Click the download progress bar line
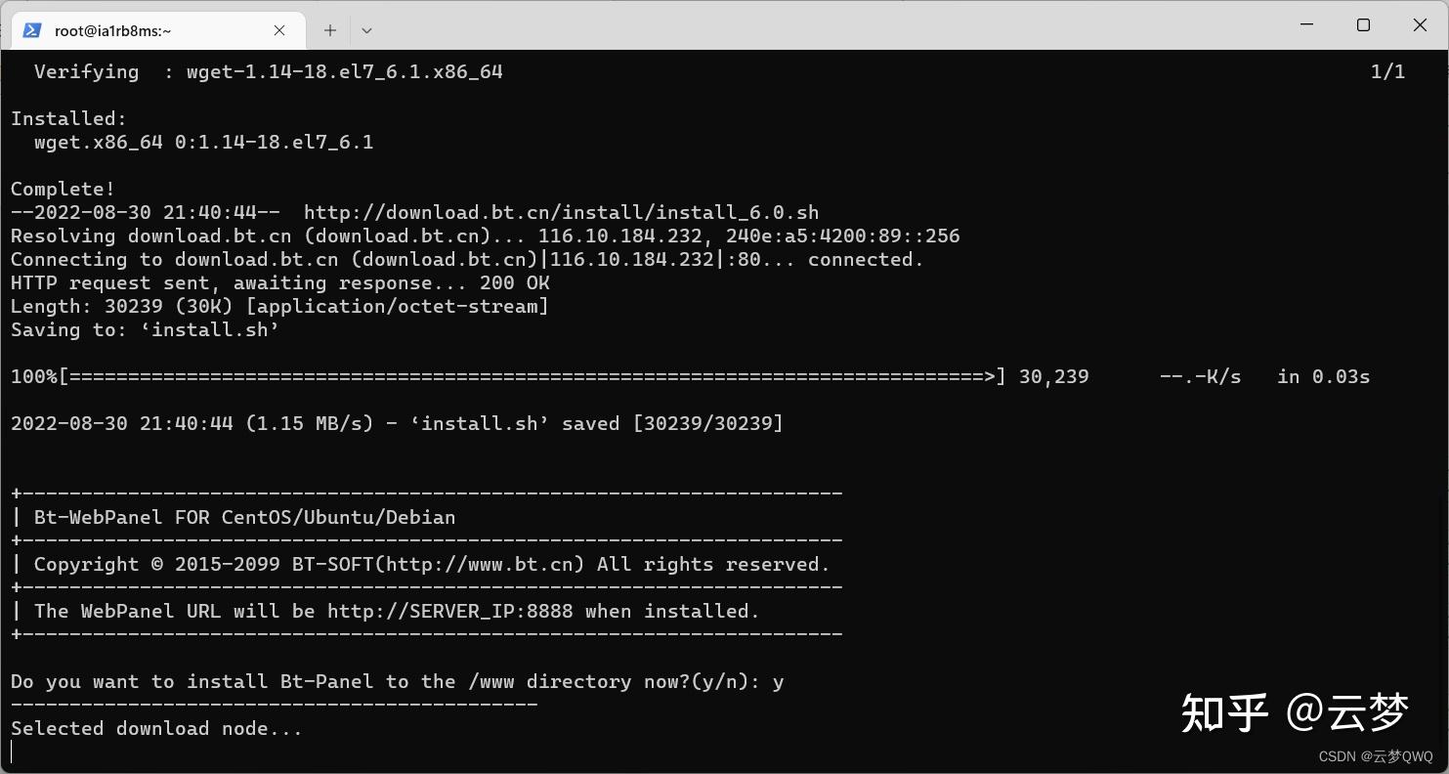The height and width of the screenshot is (774, 1449). (690, 376)
